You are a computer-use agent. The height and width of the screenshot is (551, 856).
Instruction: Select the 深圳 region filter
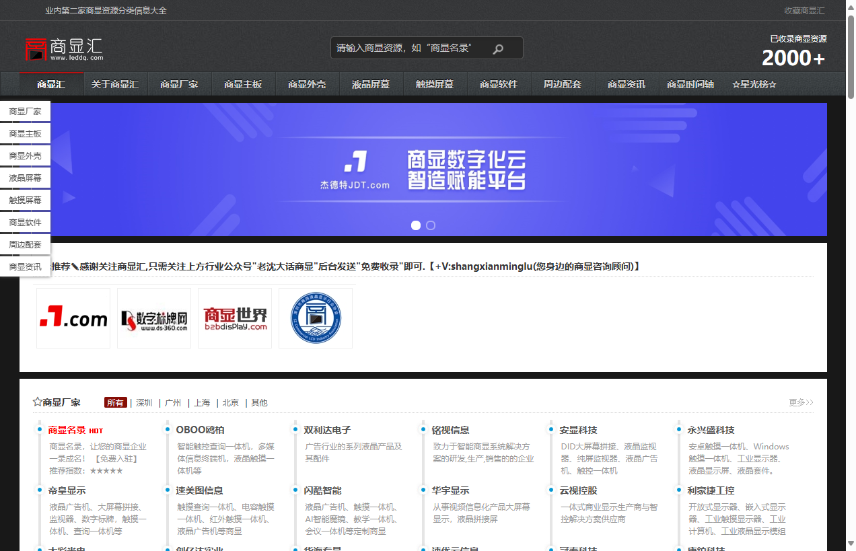pyautogui.click(x=143, y=402)
